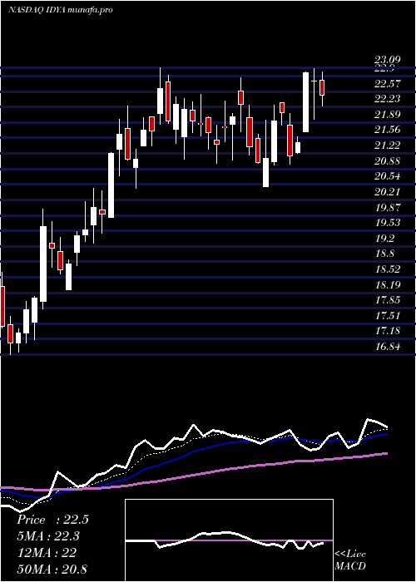Click the 22.57 price axis label
This screenshot has width=416, height=582.
(387, 84)
